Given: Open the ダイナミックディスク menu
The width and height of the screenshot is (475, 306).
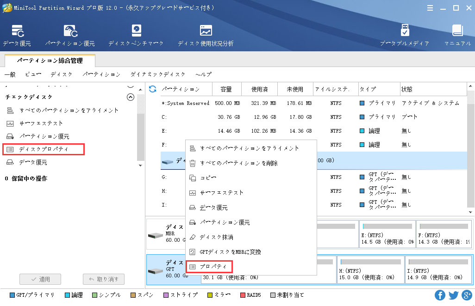Looking at the screenshot, I should [157, 74].
